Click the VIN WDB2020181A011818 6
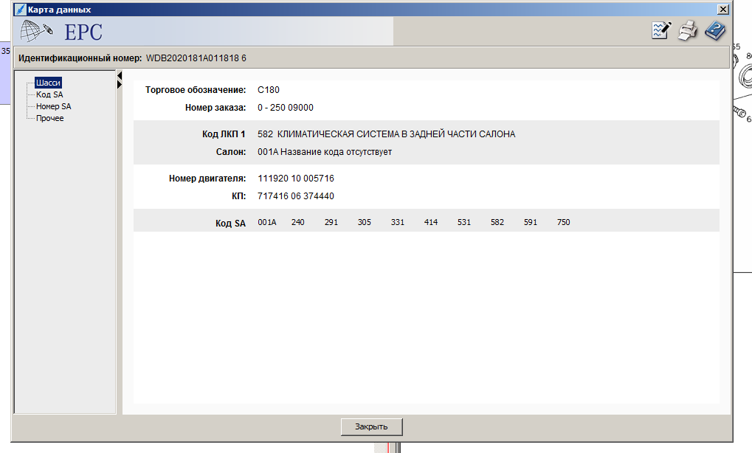Viewport: 752px width, 453px height. [x=196, y=58]
